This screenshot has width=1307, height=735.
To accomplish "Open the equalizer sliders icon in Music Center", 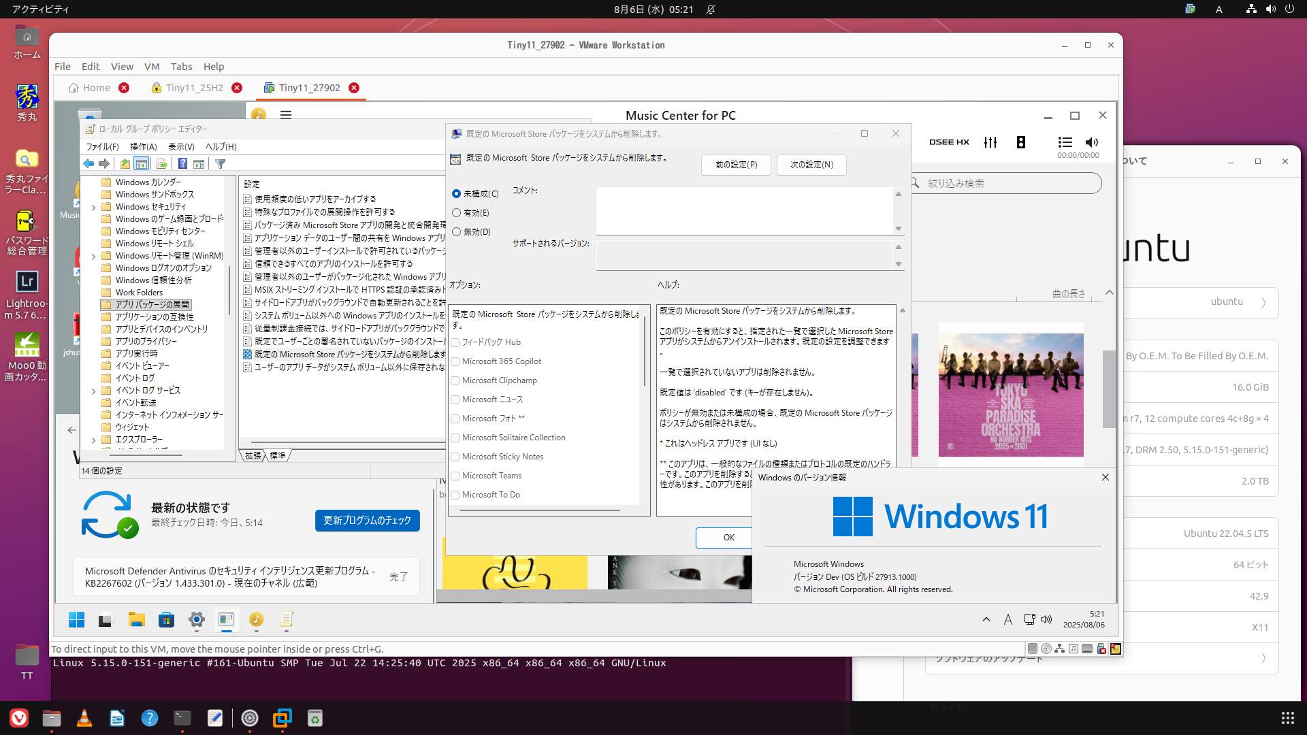I will click(x=990, y=142).
